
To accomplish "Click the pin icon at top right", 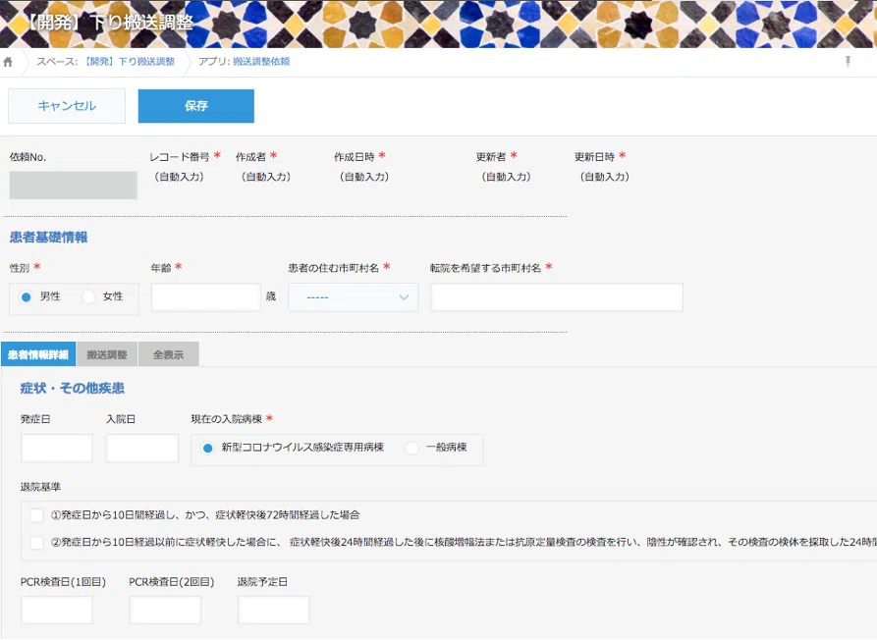I will 848,62.
